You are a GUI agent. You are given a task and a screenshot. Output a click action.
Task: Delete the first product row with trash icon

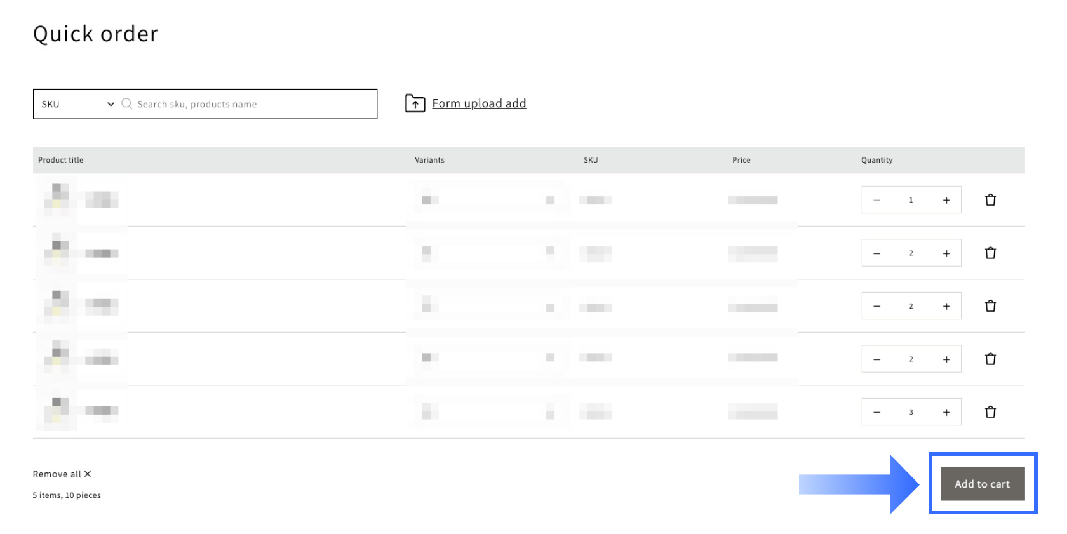[x=990, y=200]
